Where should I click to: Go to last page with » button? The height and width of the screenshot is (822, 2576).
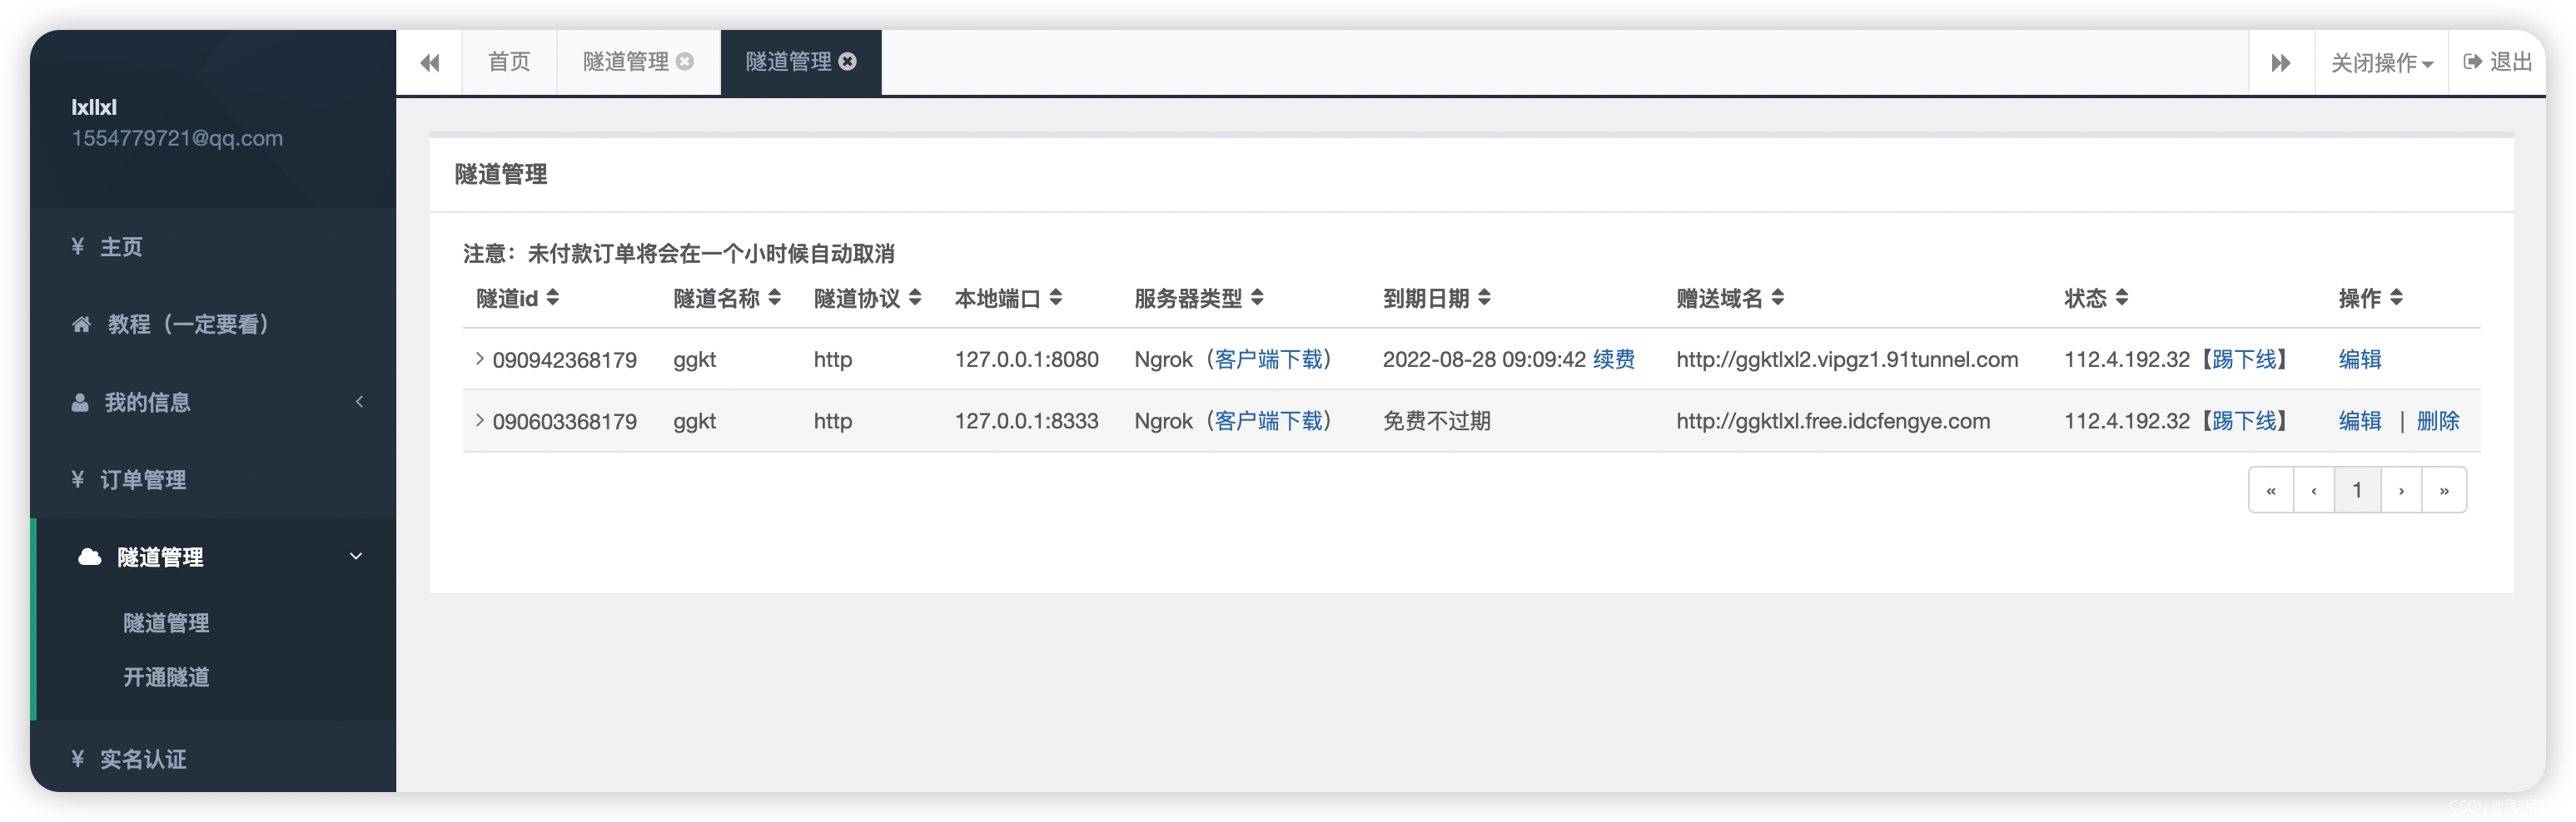(2443, 490)
